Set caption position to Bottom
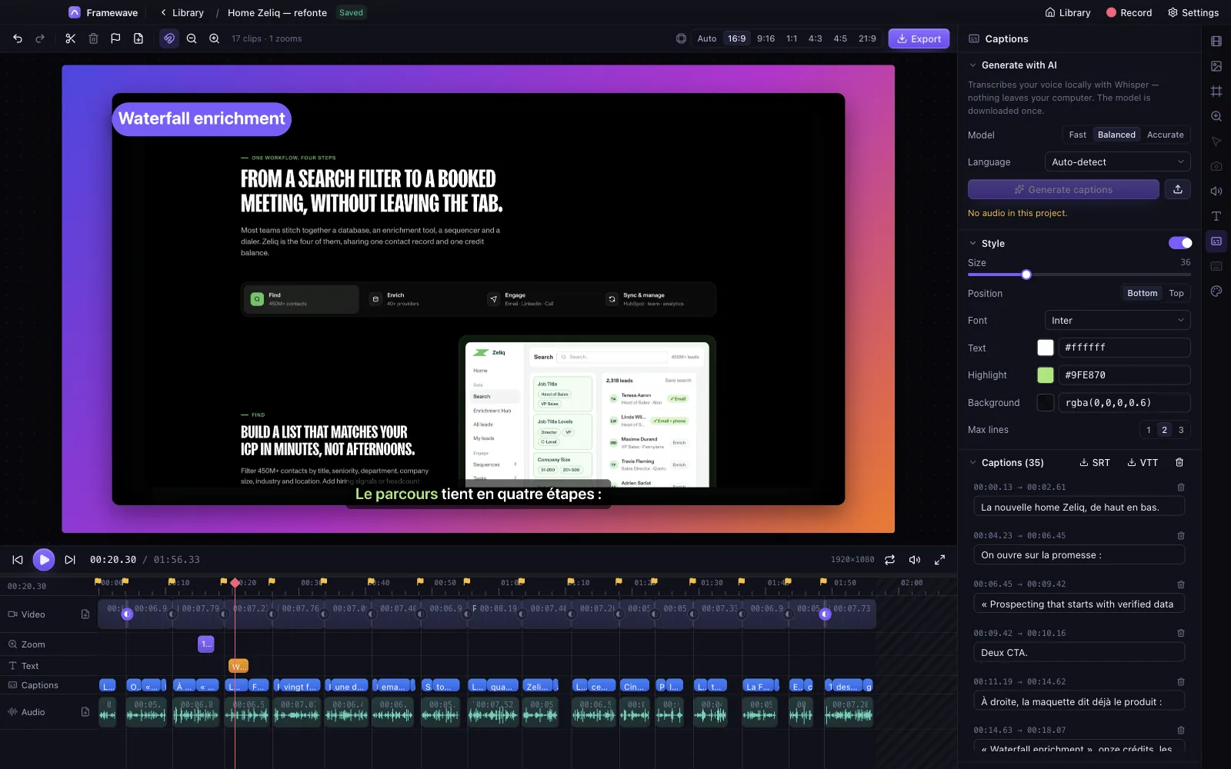Screen dimensions: 1231x769 pos(1142,293)
